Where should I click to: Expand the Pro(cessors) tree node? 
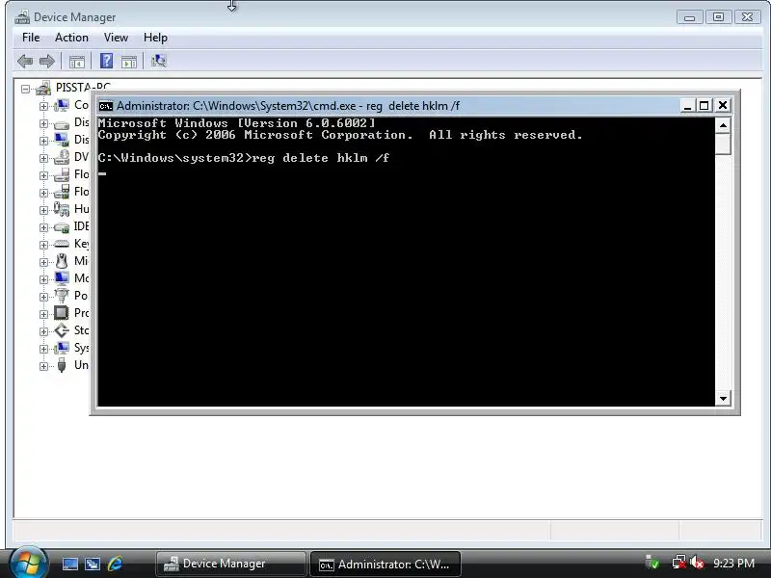coord(43,314)
